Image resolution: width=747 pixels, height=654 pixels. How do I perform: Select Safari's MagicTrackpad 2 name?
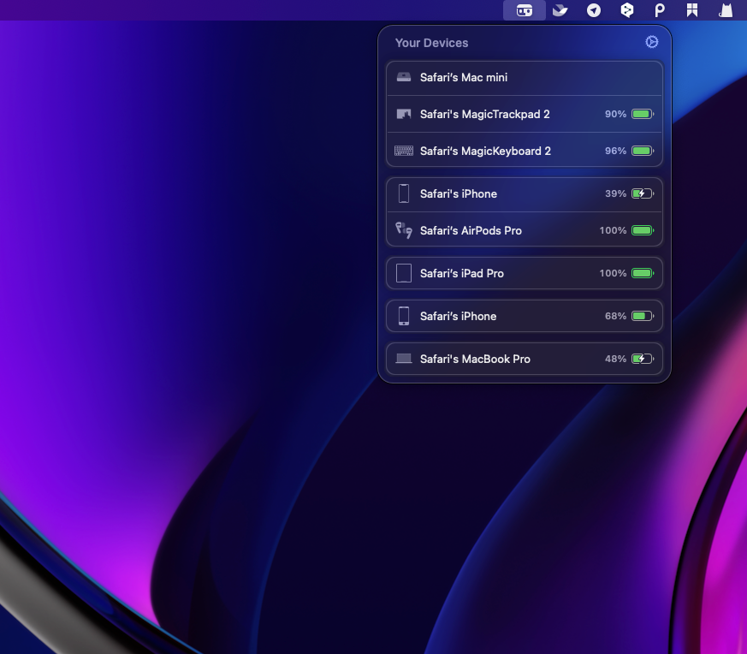pyautogui.click(x=485, y=114)
